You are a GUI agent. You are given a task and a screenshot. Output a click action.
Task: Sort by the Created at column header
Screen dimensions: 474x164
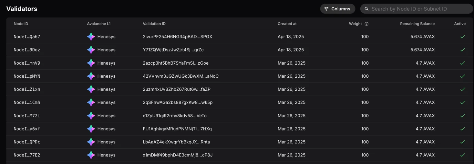[287, 24]
